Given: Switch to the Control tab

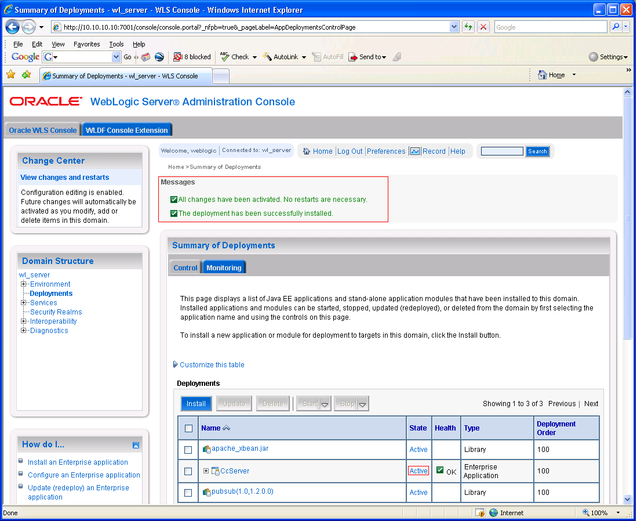Looking at the screenshot, I should 185,267.
